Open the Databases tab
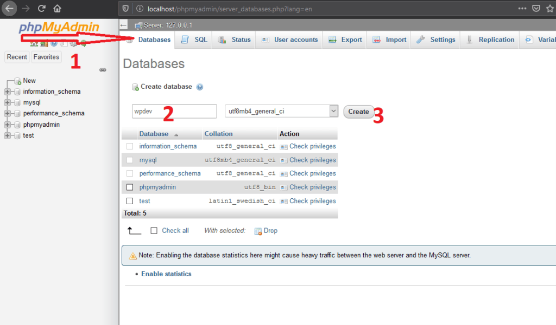Screen dimensions: 556x325 click(148, 40)
